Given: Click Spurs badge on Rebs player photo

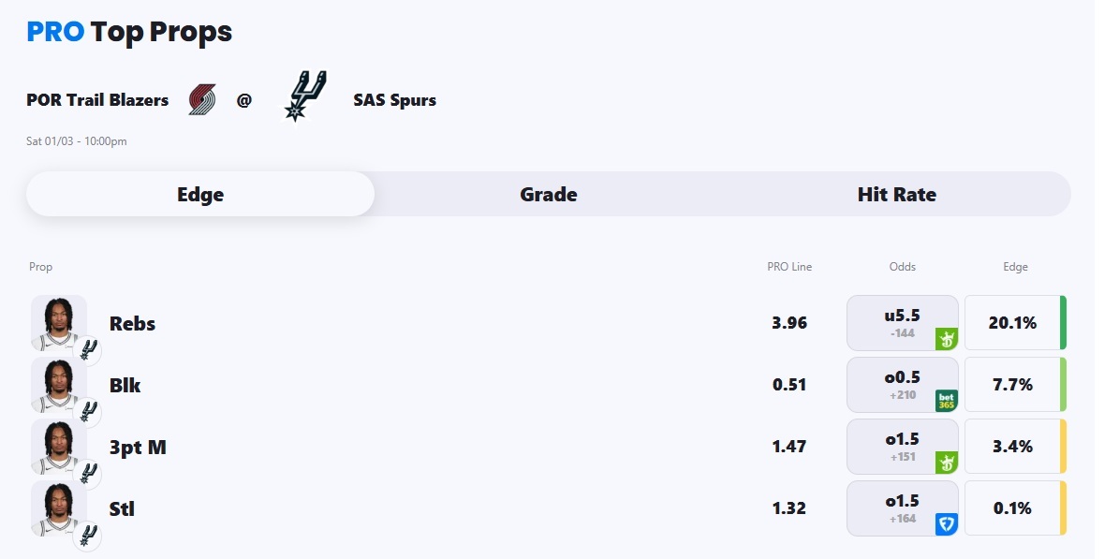Looking at the screenshot, I should pos(87,351).
